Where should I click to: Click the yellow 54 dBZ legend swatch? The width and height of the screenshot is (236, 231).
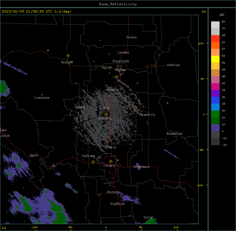215,59
